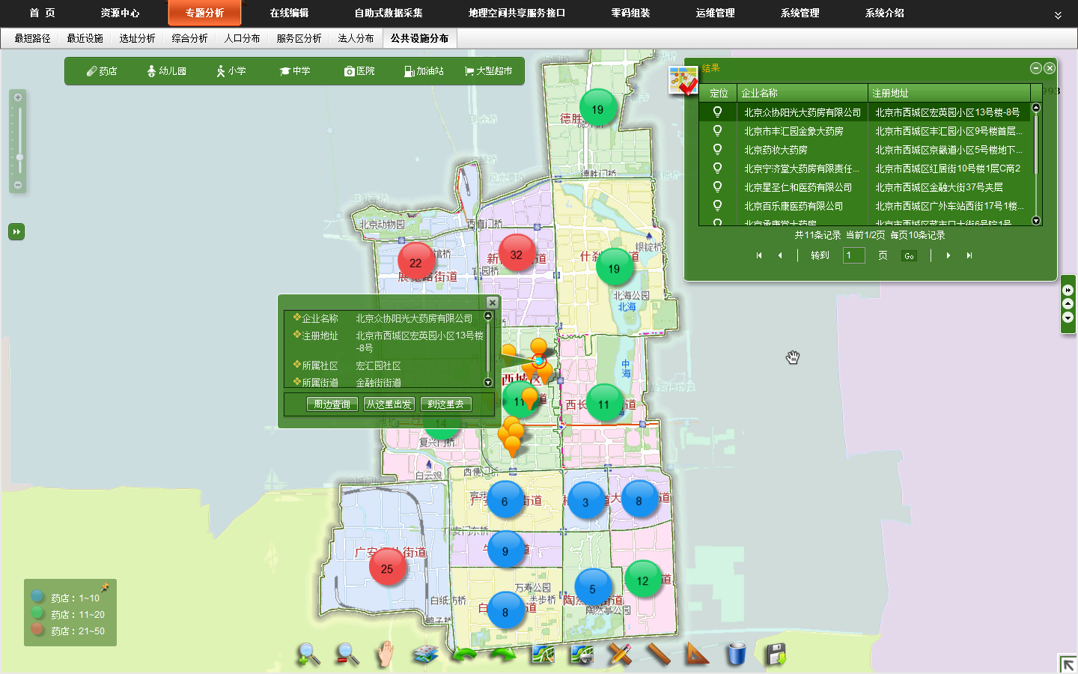Click the right edge double-arrow expander
The image size is (1078, 674).
[1068, 290]
